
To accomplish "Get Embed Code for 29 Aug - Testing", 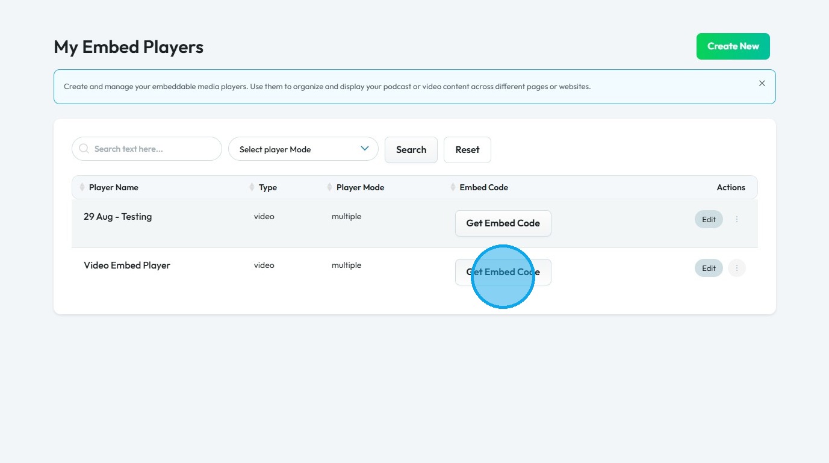I will 503,223.
